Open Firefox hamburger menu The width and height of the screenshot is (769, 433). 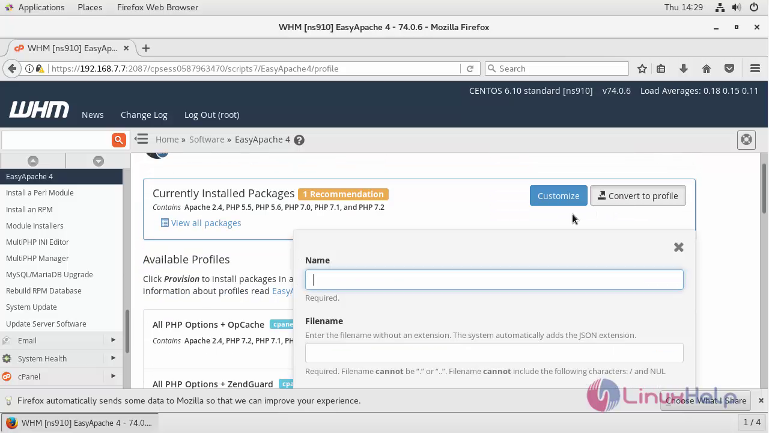(755, 69)
